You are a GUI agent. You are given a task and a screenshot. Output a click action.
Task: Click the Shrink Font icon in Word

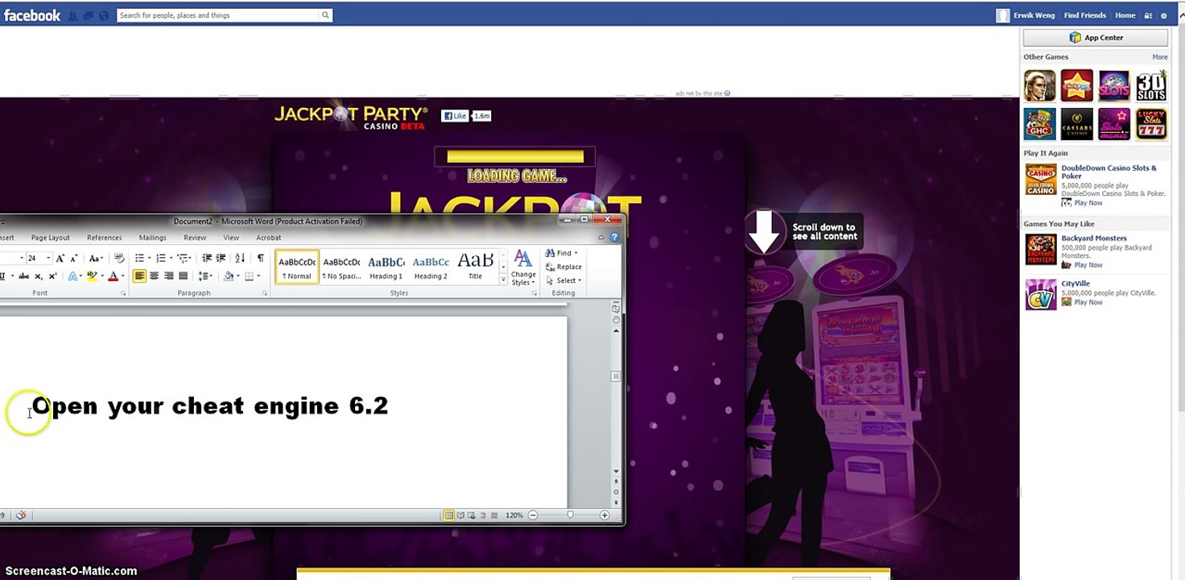pos(74,258)
